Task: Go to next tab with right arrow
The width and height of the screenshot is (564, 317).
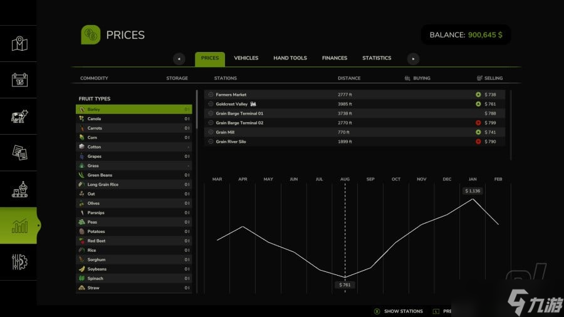Action: point(413,59)
